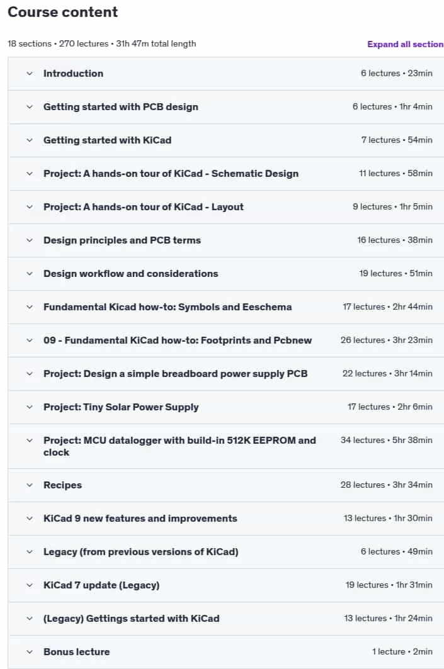Viewport: 444px width, 669px height.
Task: Click the chevron beside Getting started with KiCad
Action: click(30, 140)
